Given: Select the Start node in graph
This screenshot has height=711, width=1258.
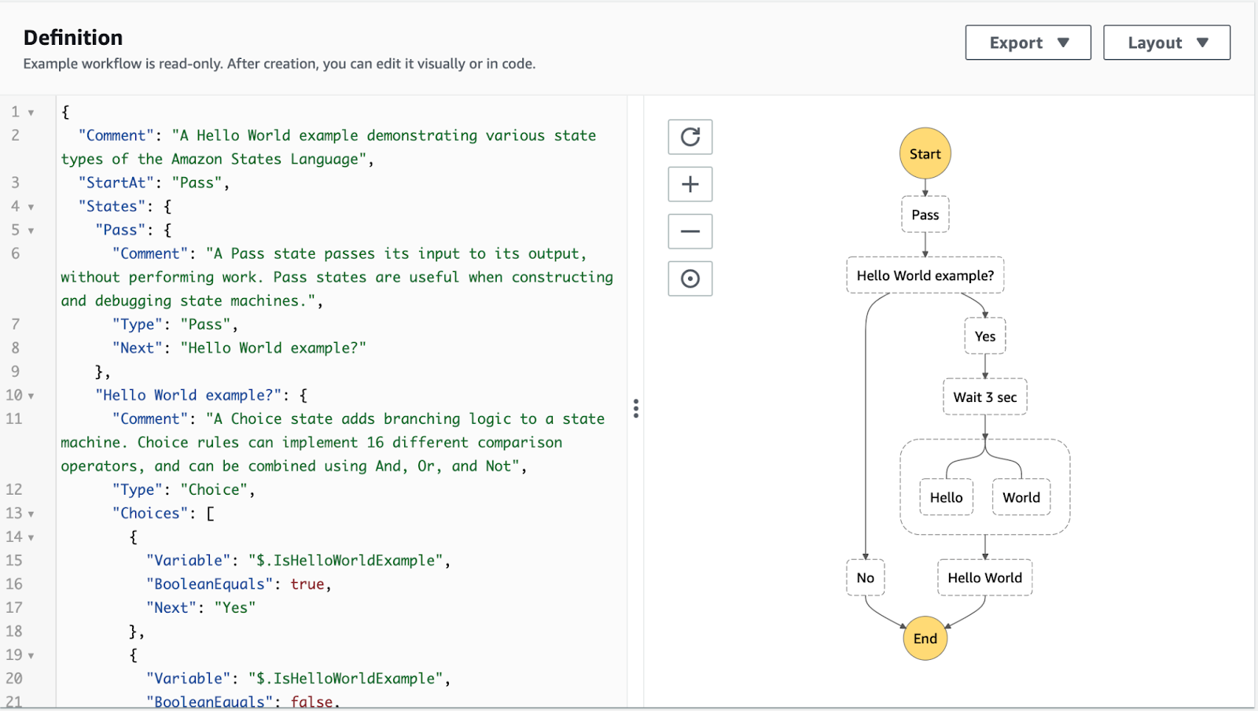Looking at the screenshot, I should pyautogui.click(x=925, y=153).
